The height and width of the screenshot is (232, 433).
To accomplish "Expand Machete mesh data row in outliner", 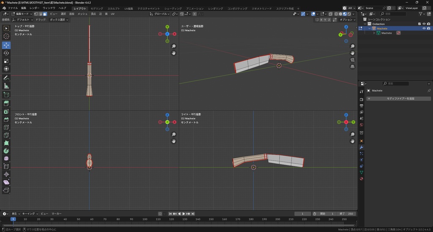I will coord(374,33).
